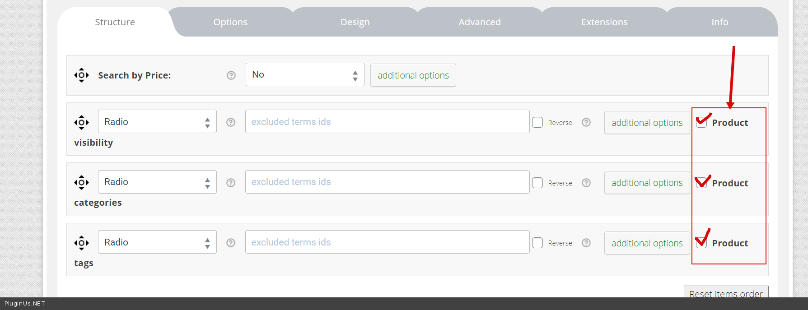Click the move handle icon of the categories row
This screenshot has width=808, height=310.
tap(81, 182)
